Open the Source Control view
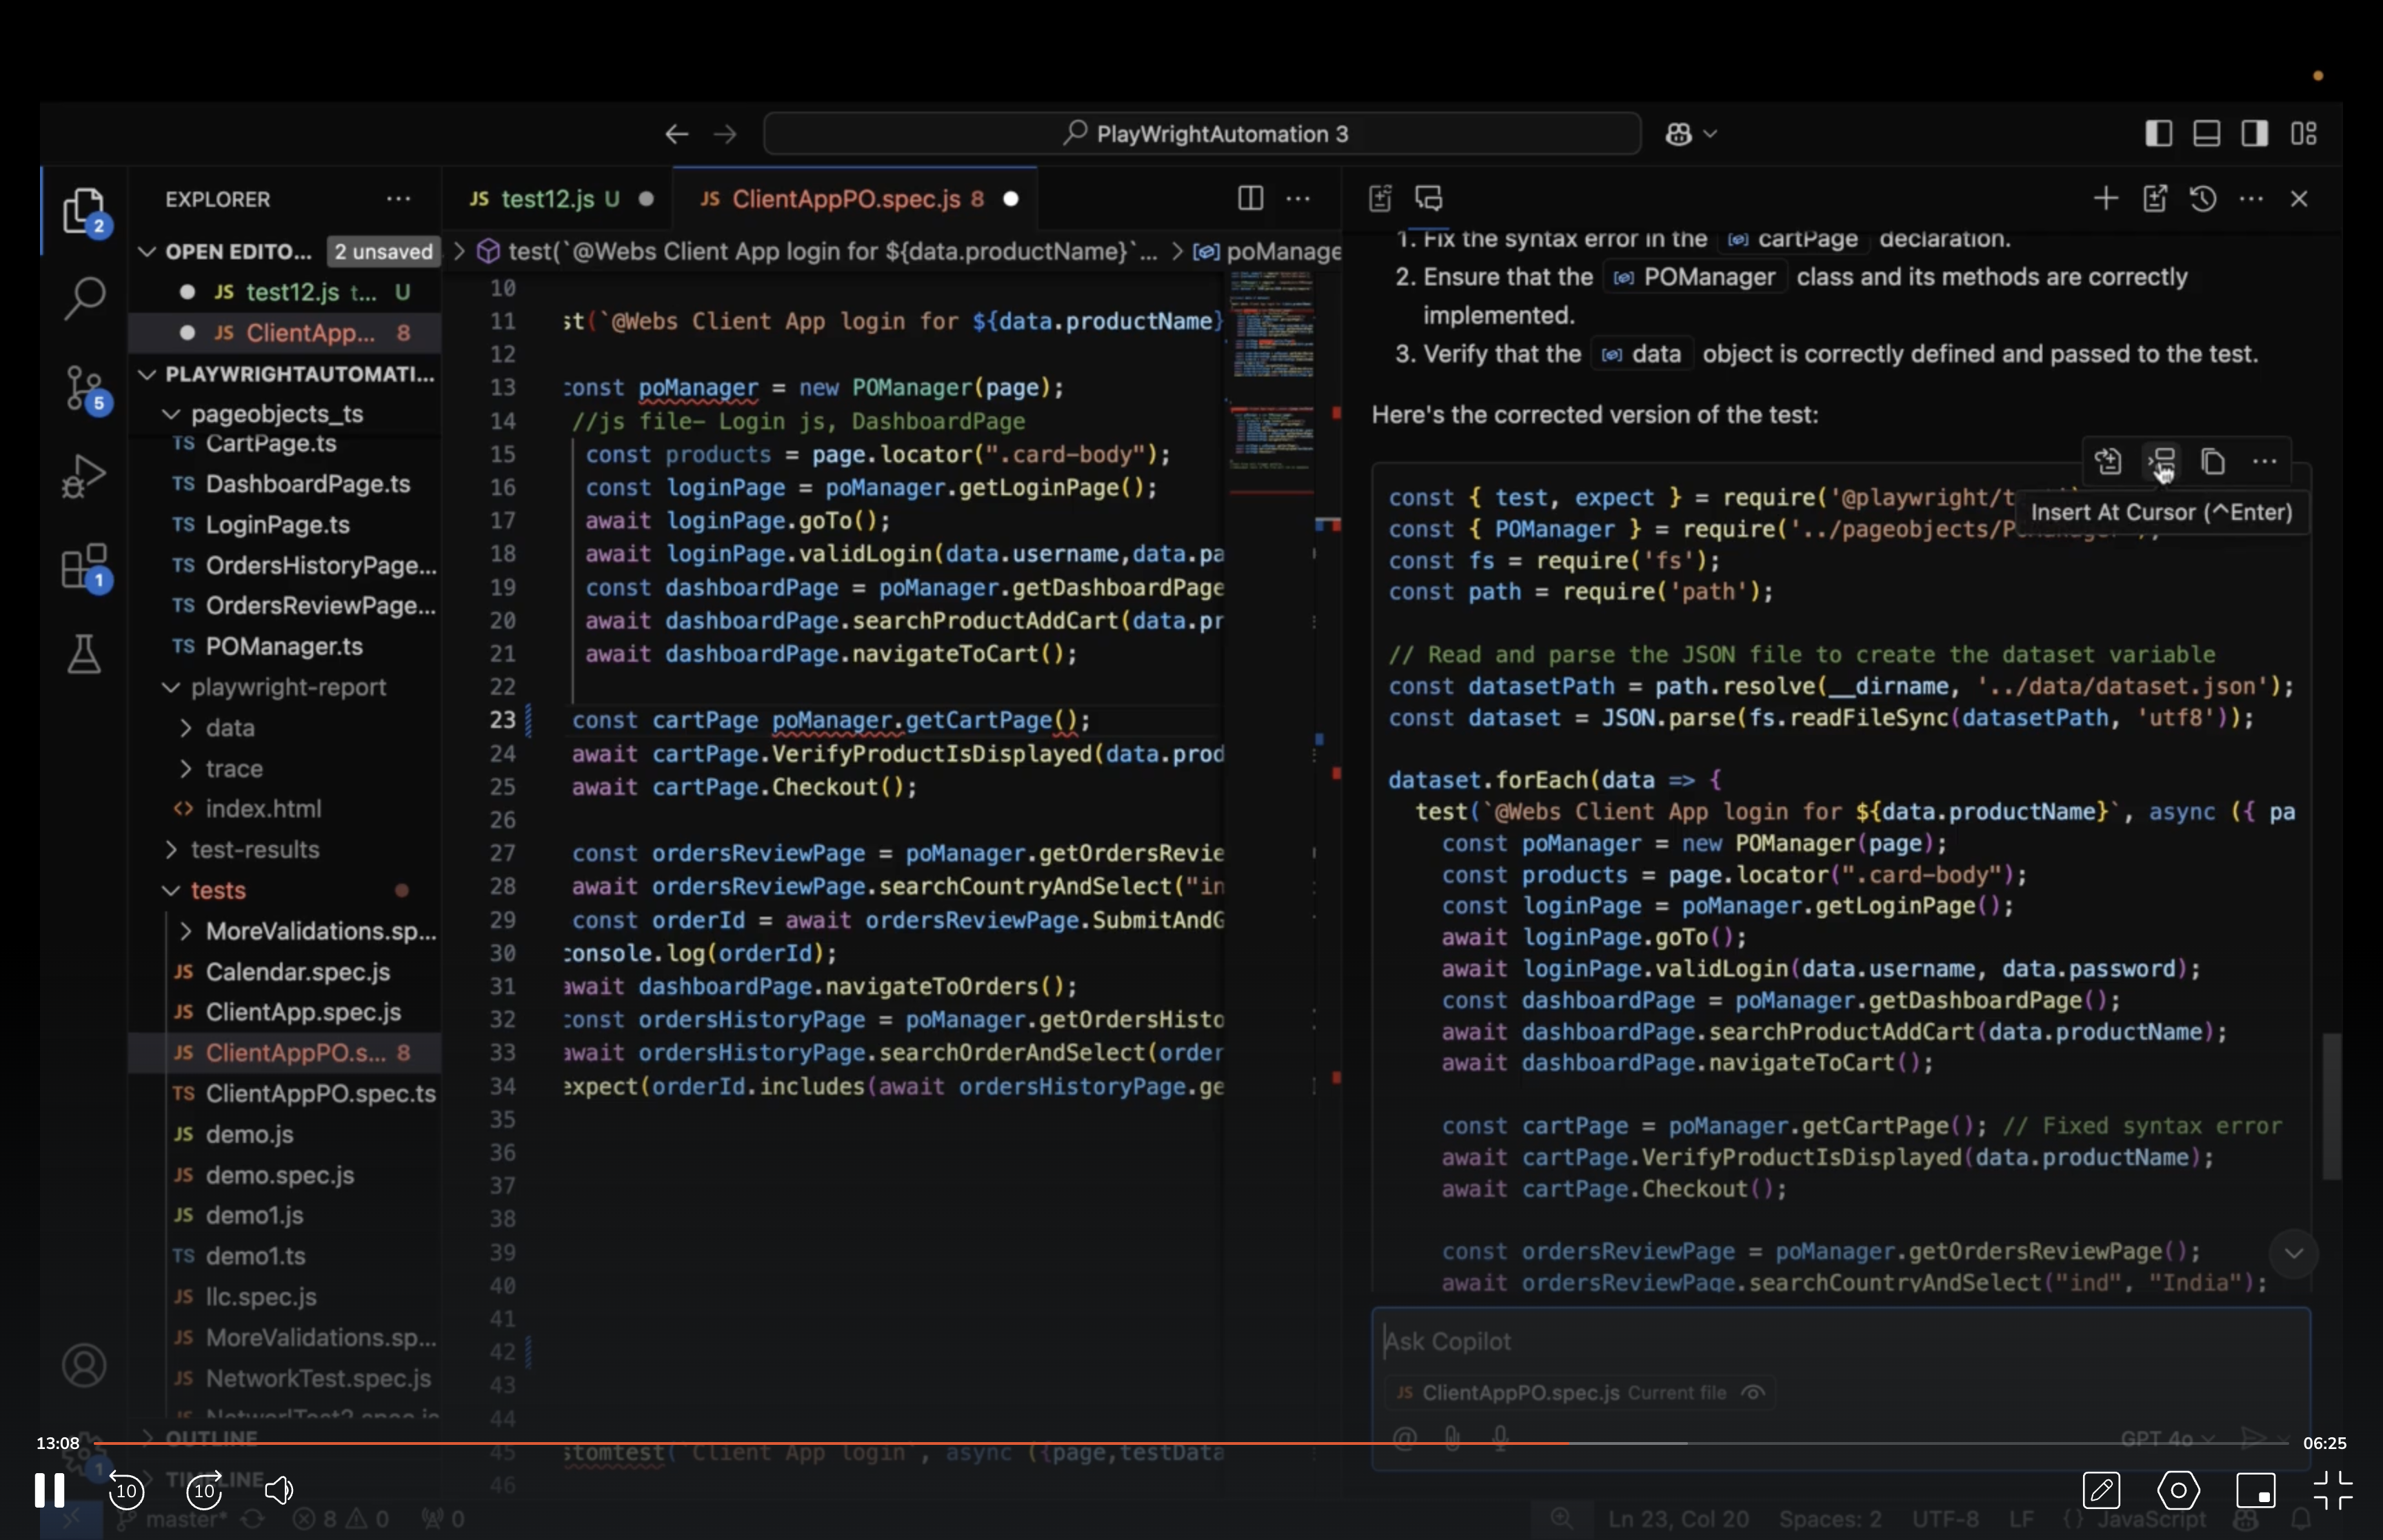Image resolution: width=2383 pixels, height=1540 pixels. point(84,387)
